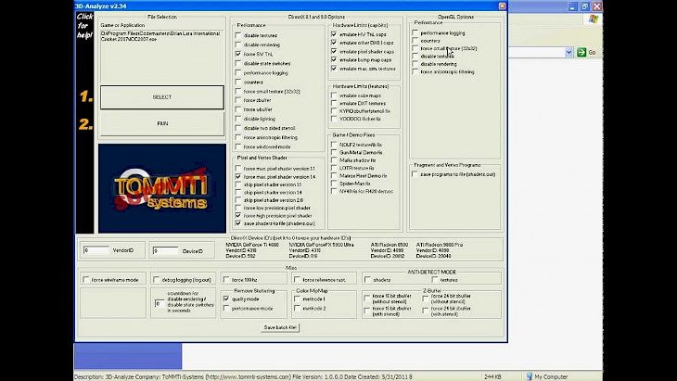Enable OpenGL 'save programs to file (shaders.out)'
Screen dimensions: 677x381
point(415,174)
